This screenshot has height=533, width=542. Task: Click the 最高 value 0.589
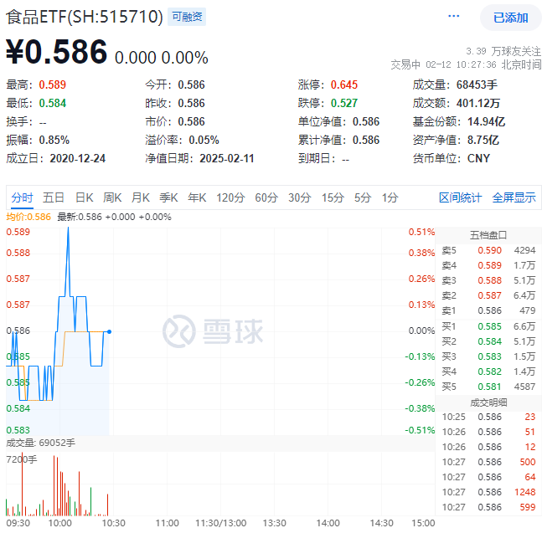[x=52, y=85]
